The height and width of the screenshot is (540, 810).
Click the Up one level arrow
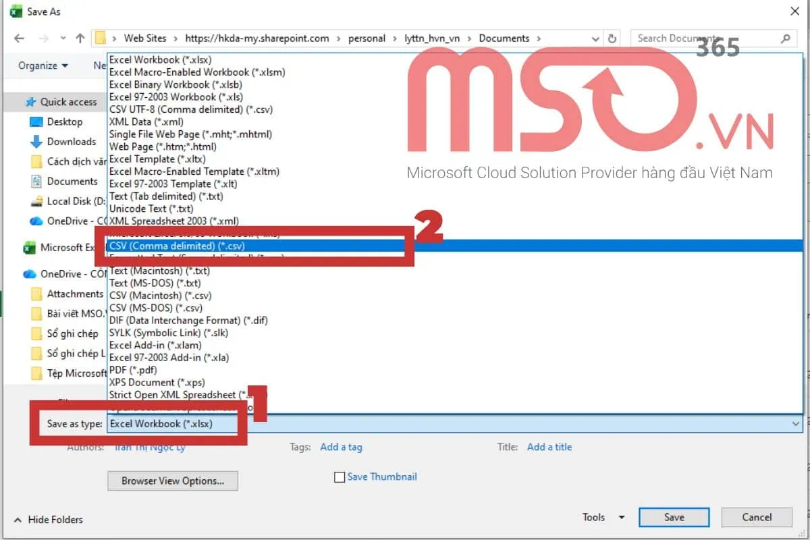tap(80, 38)
